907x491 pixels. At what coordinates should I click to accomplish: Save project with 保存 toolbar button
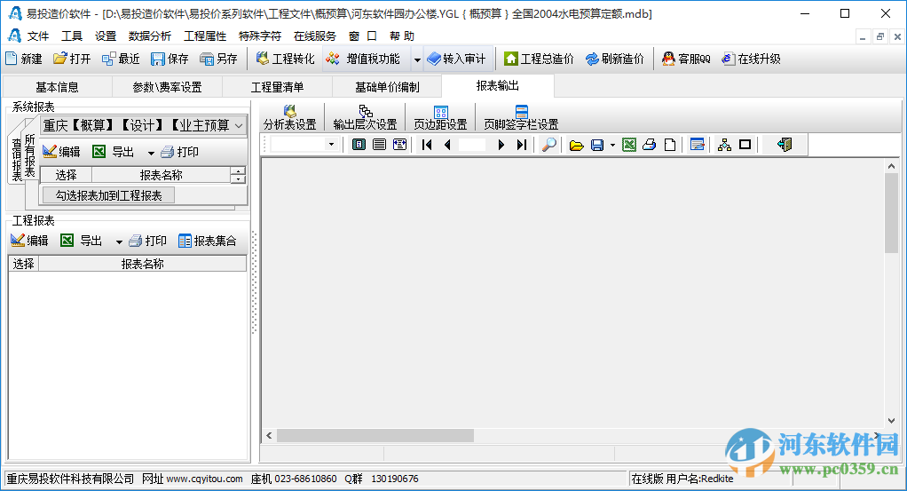[170, 59]
